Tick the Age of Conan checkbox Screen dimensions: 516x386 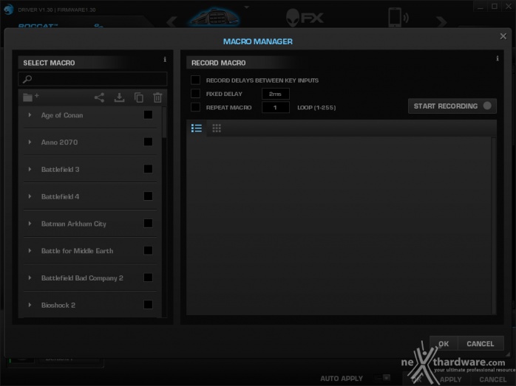(148, 114)
